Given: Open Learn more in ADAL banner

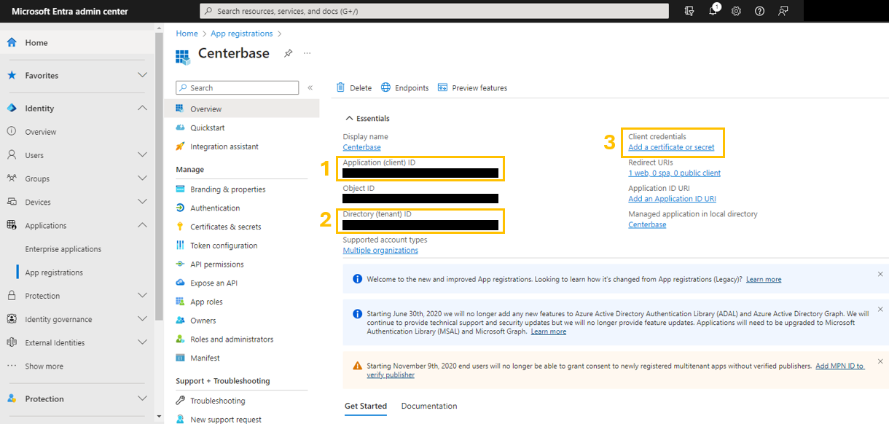Looking at the screenshot, I should pos(549,331).
